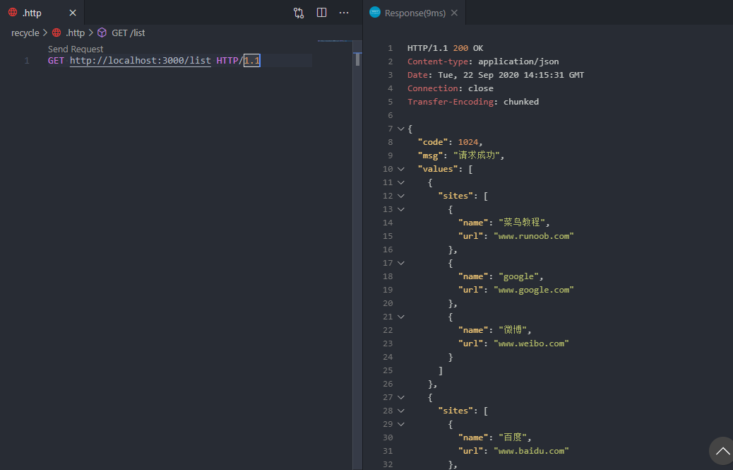Screen dimensions: 733x470
Task: Collapse the object starting at line 27
Action: (x=400, y=397)
